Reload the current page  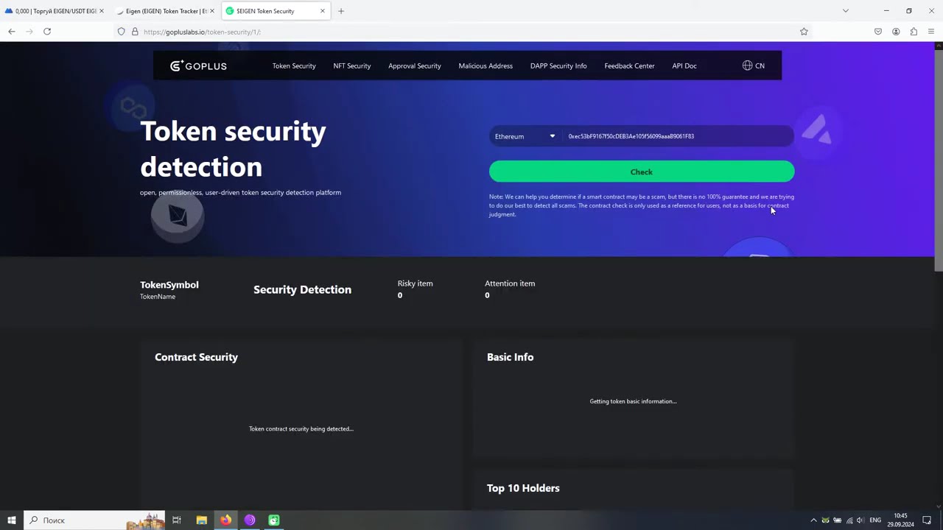point(47,32)
